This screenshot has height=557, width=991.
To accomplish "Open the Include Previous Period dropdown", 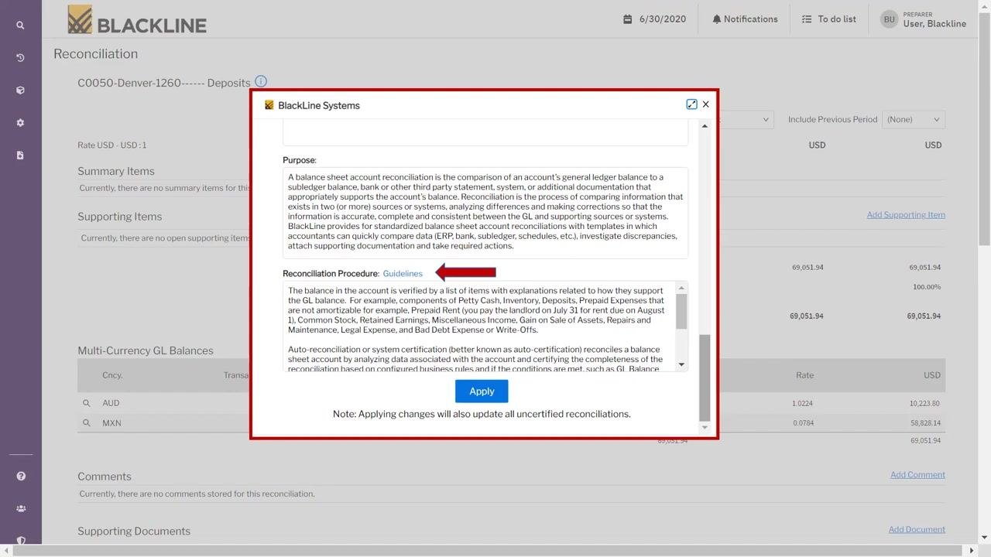I will 914,120.
